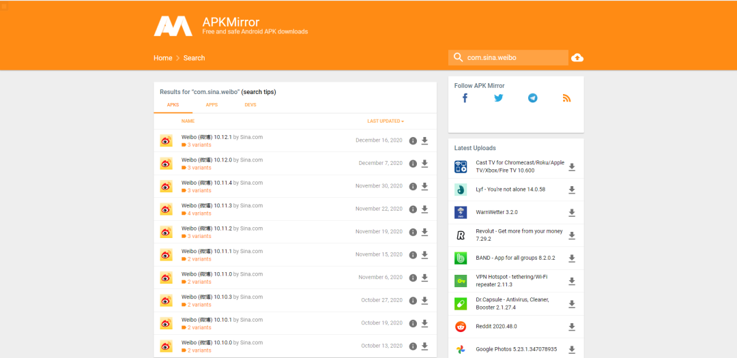Expand 2 variants under Weibo 10.11.0

coord(196,282)
